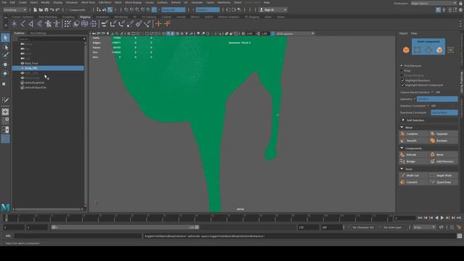Viewport: 464px width, 261px height.
Task: Click the Bevel component button
Action: tap(443, 154)
